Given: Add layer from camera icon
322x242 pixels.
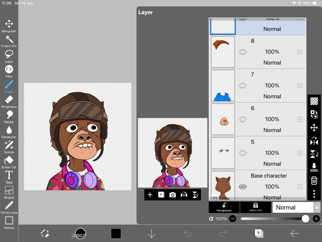Looking at the screenshot, I should 173,195.
